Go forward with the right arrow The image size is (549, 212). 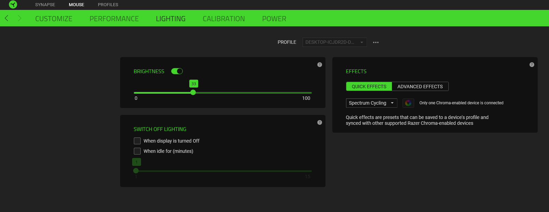click(20, 18)
